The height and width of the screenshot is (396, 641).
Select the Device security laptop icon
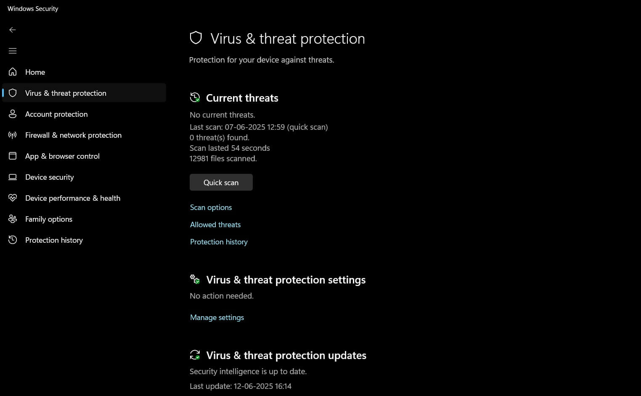click(x=13, y=177)
